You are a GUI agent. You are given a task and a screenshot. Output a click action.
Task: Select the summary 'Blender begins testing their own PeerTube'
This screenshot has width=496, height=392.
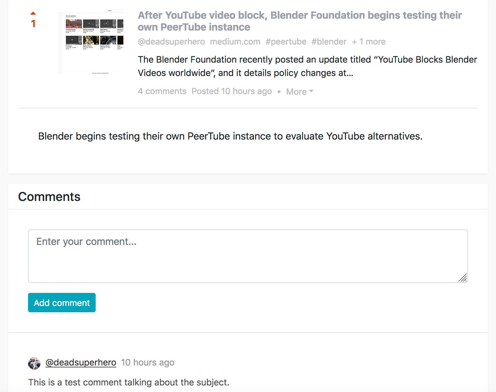pyautogui.click(x=230, y=136)
